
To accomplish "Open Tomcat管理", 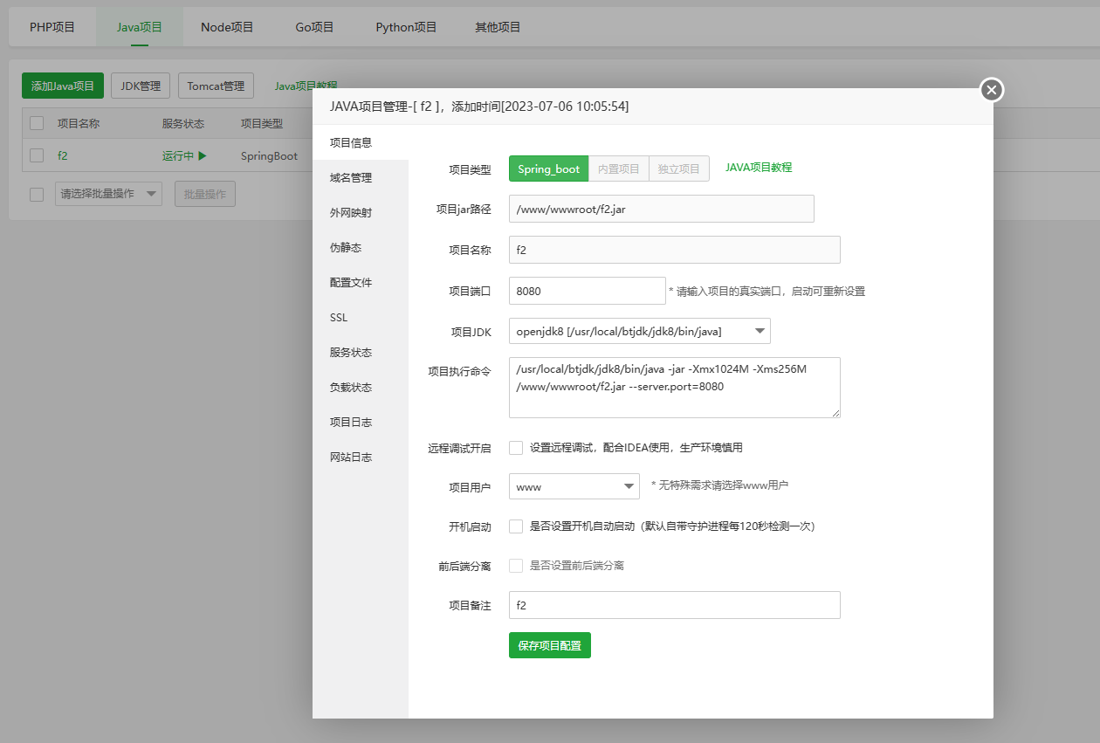I will (x=216, y=86).
